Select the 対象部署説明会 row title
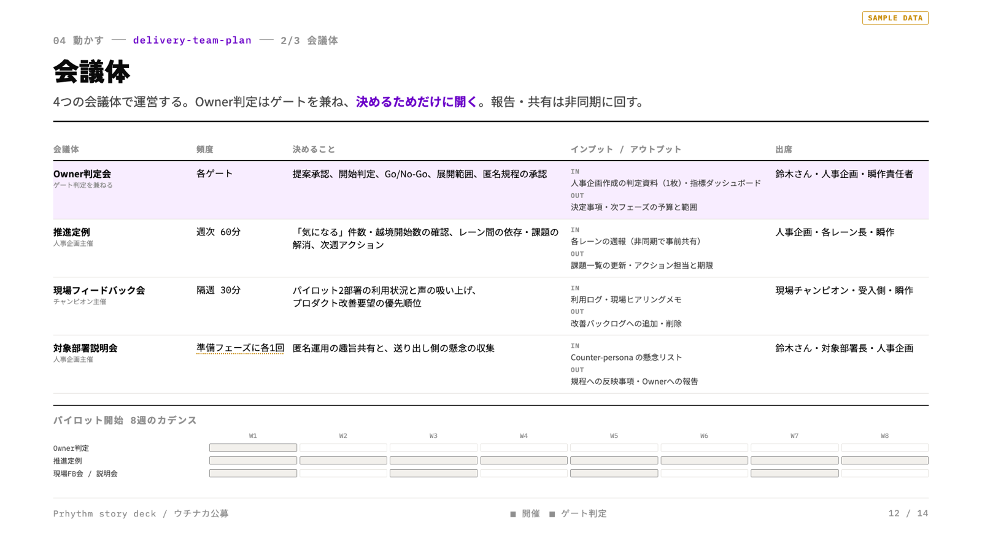Viewport: 982px width, 552px height. tap(85, 348)
